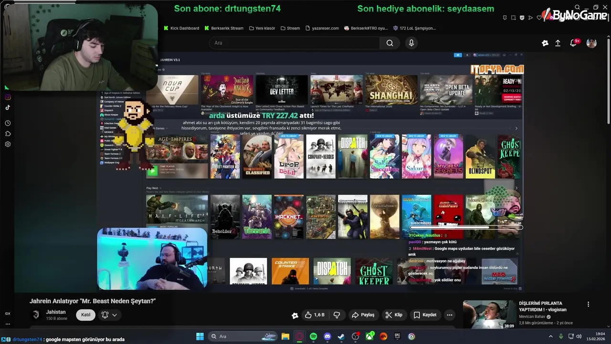Click the GX corner icon in sidebar

[x=8, y=313]
